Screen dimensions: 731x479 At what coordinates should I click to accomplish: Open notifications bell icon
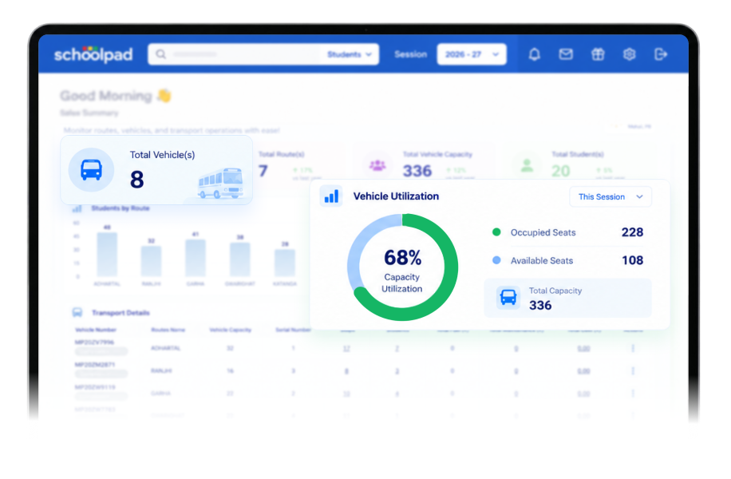point(534,54)
